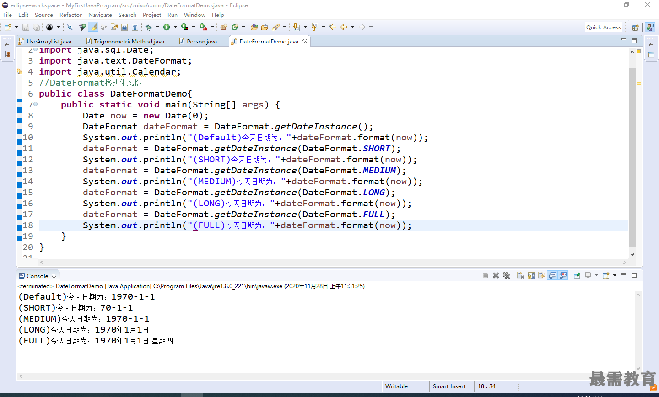Close the Console view tab
Viewport: 659px width, 397px height.
tap(54, 276)
